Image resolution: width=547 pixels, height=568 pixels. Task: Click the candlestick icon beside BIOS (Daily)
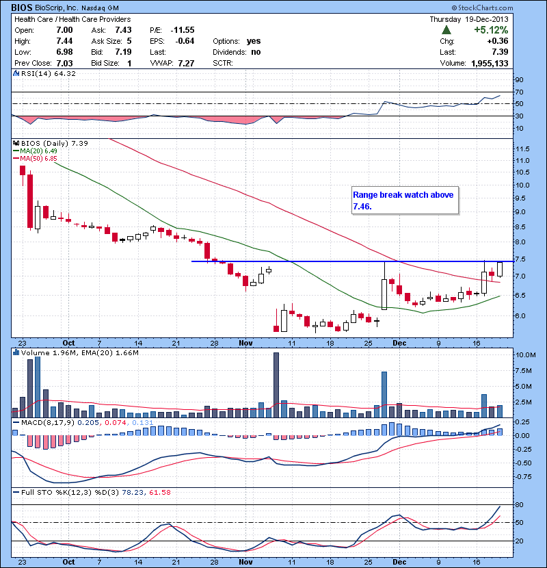point(16,143)
